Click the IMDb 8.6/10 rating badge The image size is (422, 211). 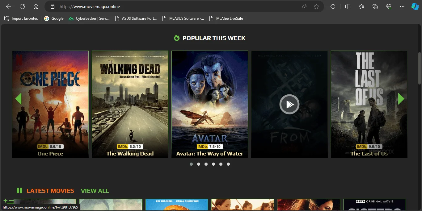50,147
